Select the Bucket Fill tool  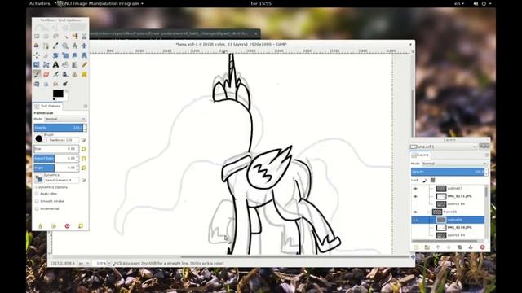[x=65, y=65]
